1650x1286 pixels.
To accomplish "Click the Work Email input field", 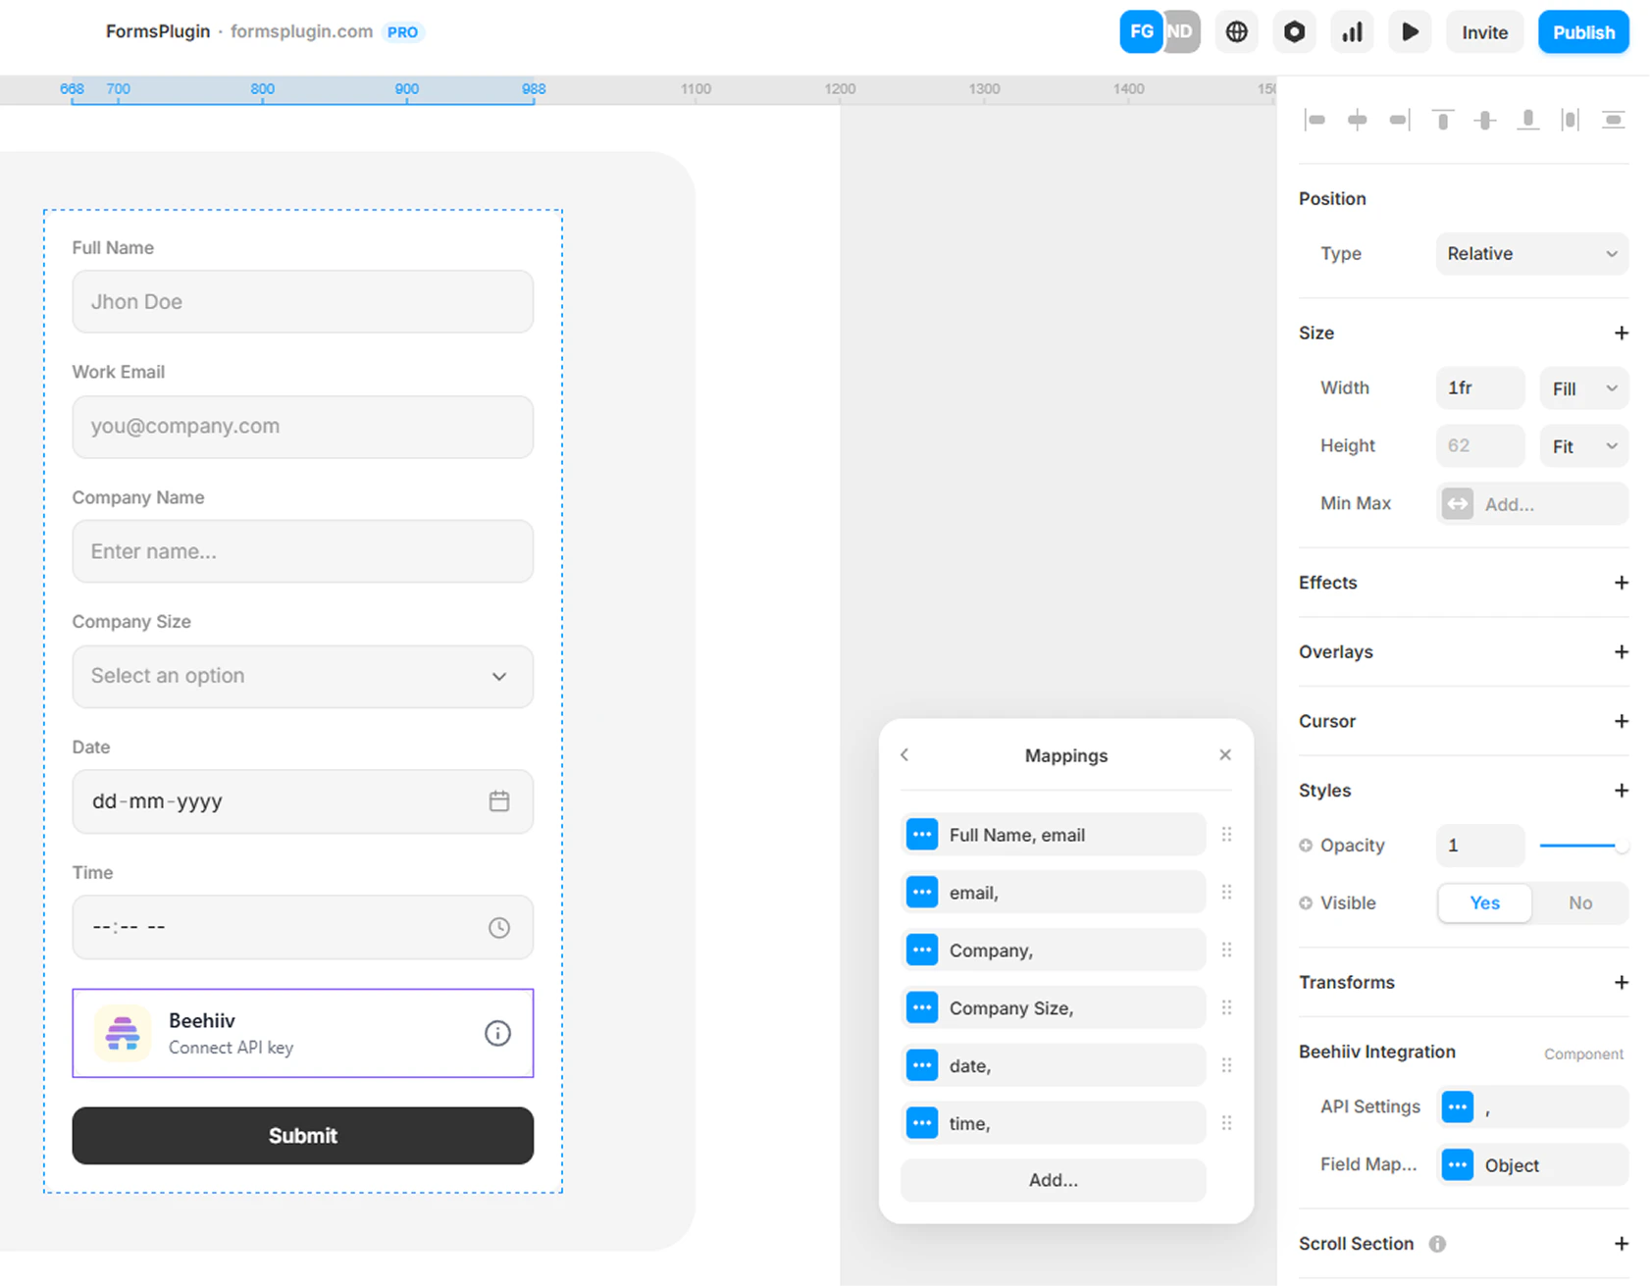I will [303, 427].
